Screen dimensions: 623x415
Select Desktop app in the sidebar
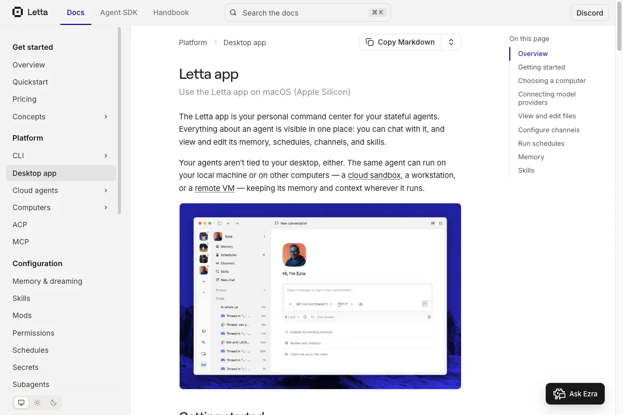click(61, 173)
